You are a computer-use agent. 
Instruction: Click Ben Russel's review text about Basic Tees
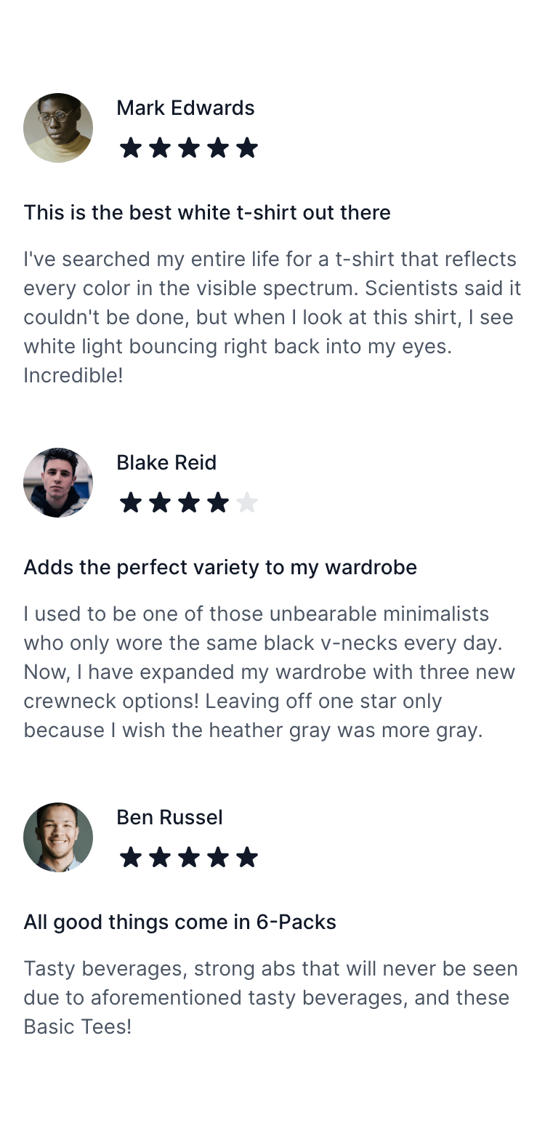271,997
